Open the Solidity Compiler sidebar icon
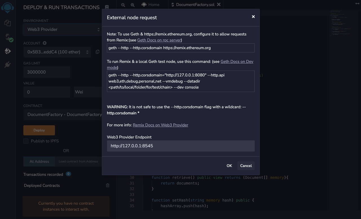 (x=8, y=37)
